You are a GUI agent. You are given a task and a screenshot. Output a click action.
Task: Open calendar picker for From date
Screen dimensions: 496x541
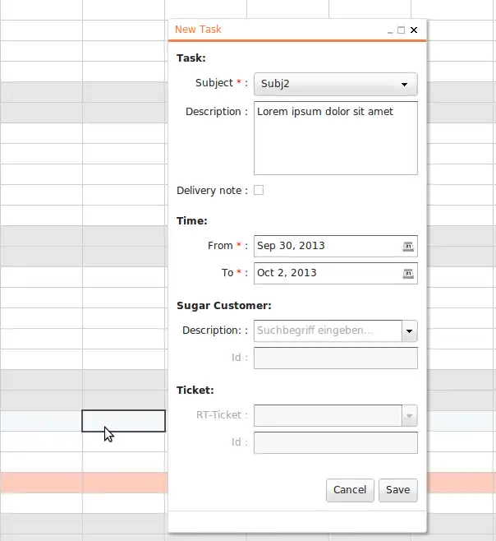click(408, 246)
